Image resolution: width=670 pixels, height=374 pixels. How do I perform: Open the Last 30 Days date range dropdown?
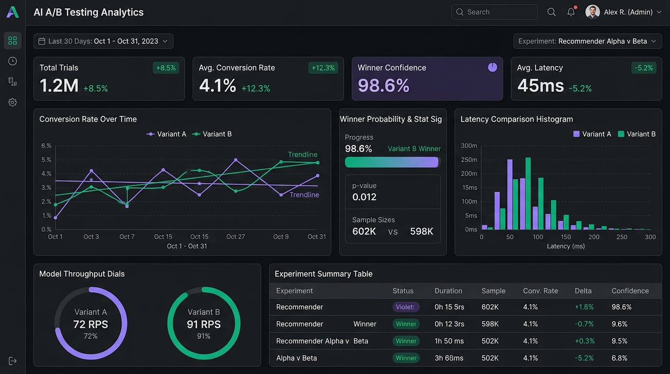click(103, 41)
